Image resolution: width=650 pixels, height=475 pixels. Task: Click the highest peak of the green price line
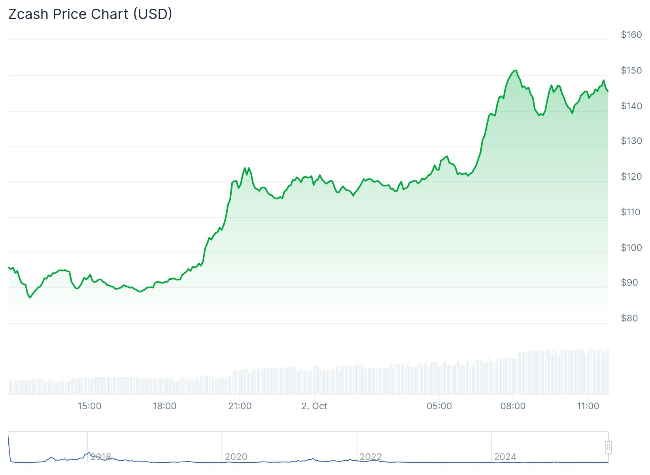coord(516,70)
